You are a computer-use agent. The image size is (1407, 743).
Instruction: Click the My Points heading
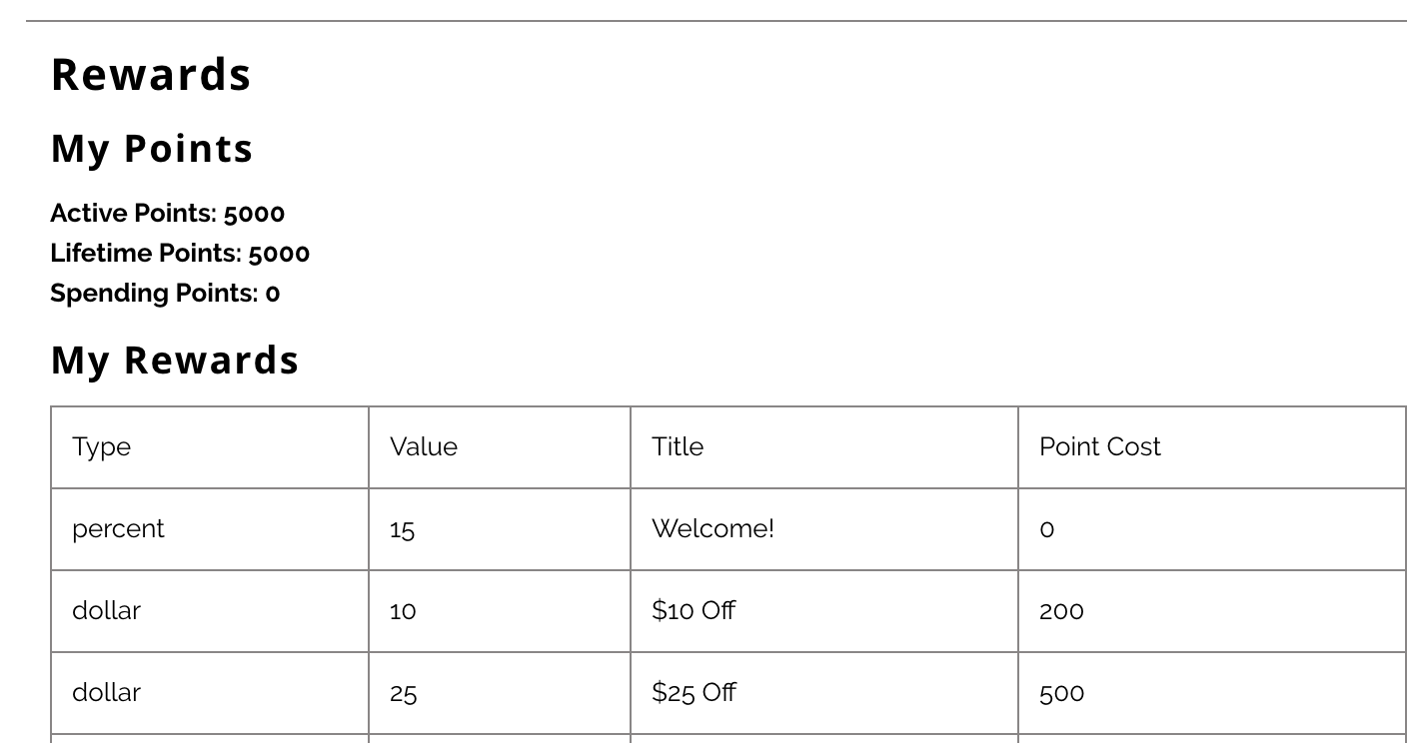152,149
